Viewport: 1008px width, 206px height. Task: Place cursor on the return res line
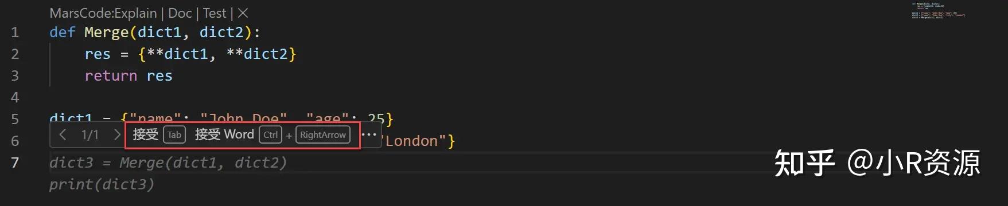129,76
